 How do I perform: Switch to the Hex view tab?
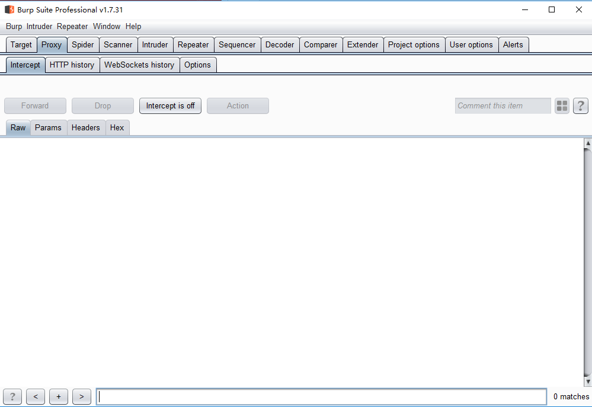(x=117, y=127)
